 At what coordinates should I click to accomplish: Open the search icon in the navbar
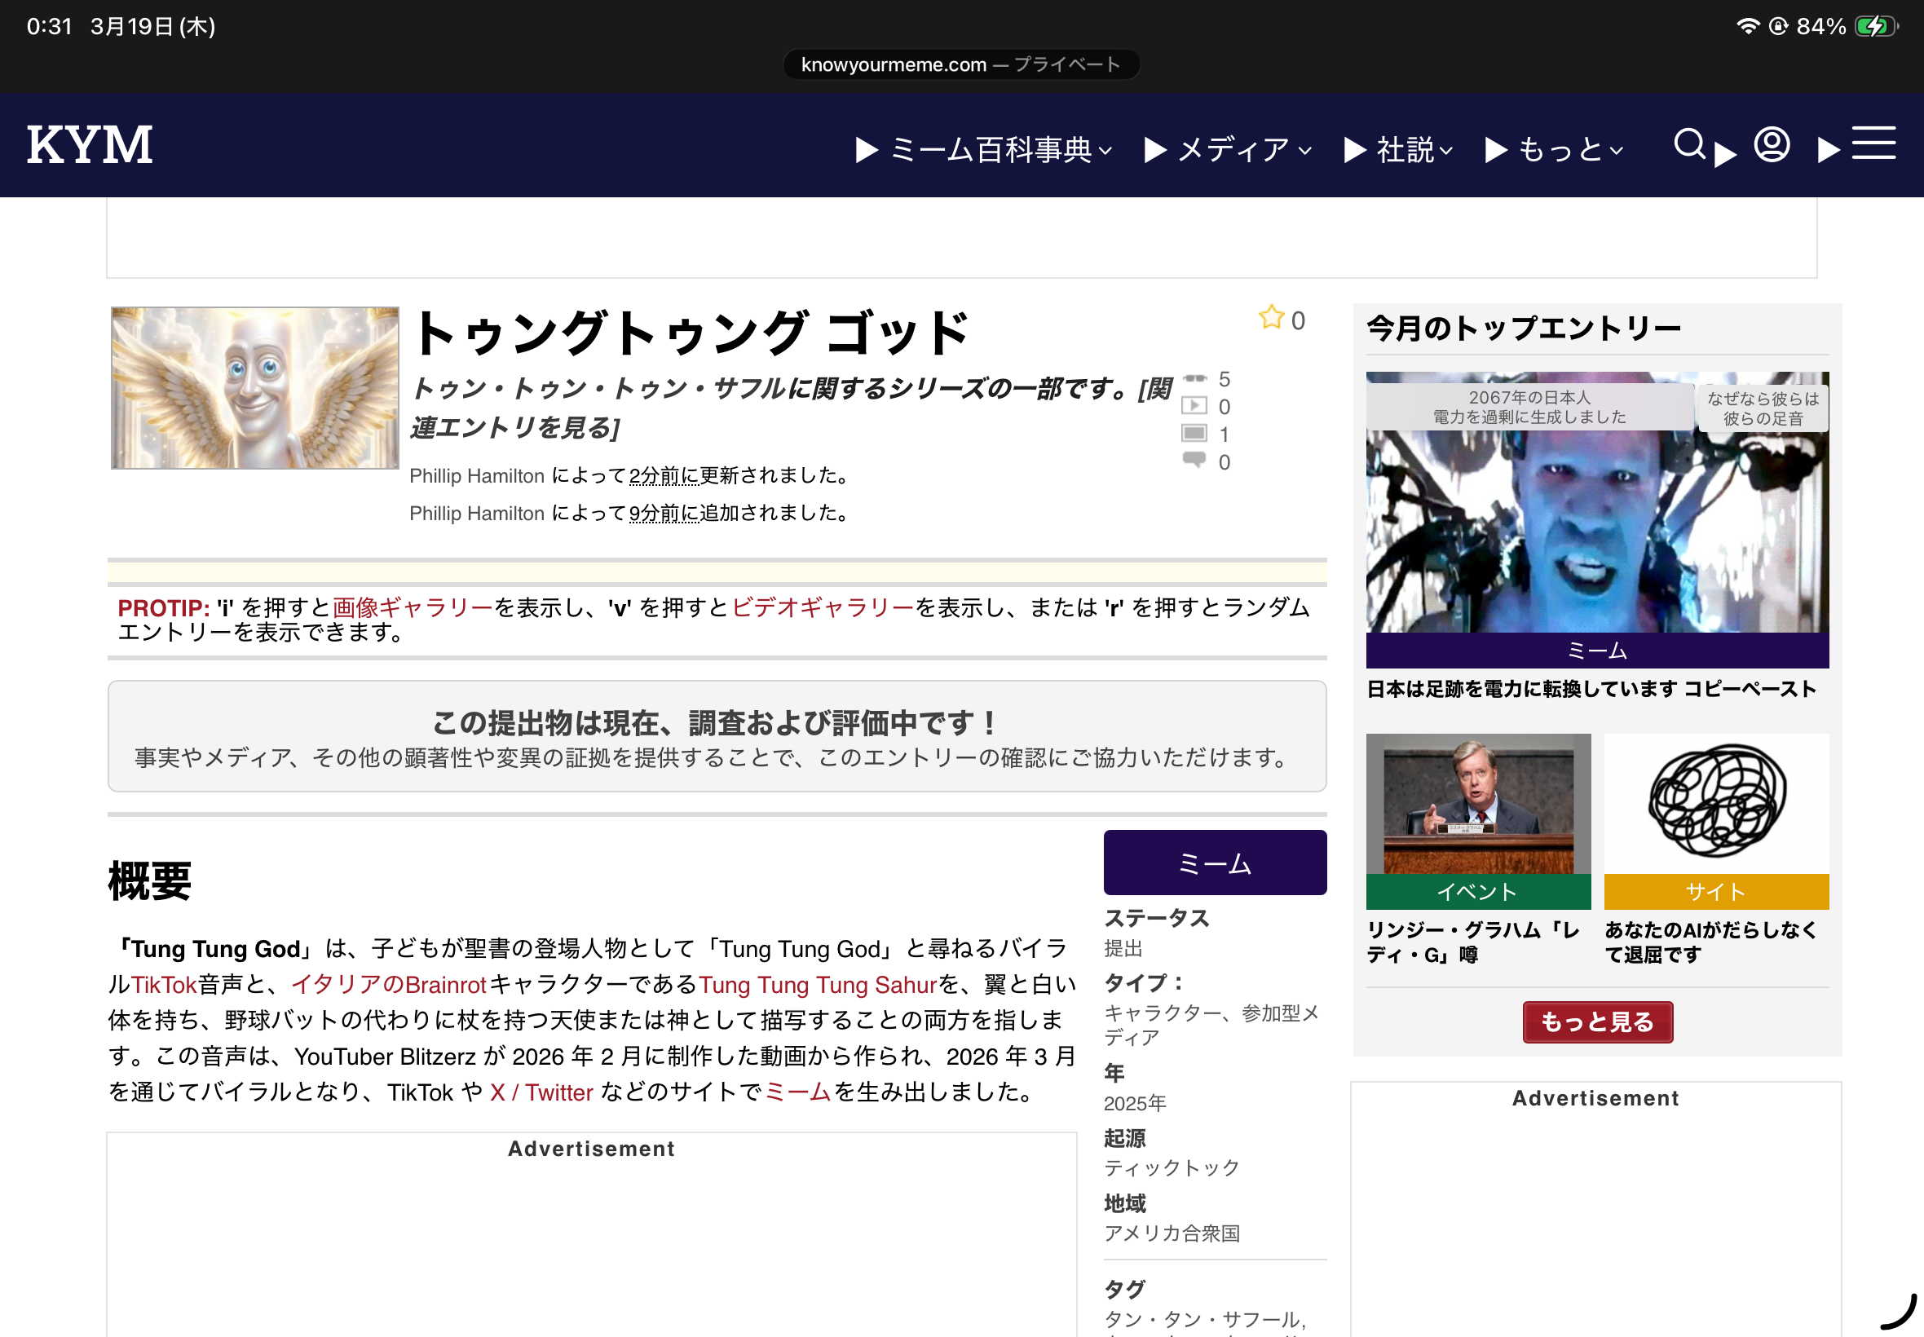pos(1688,146)
